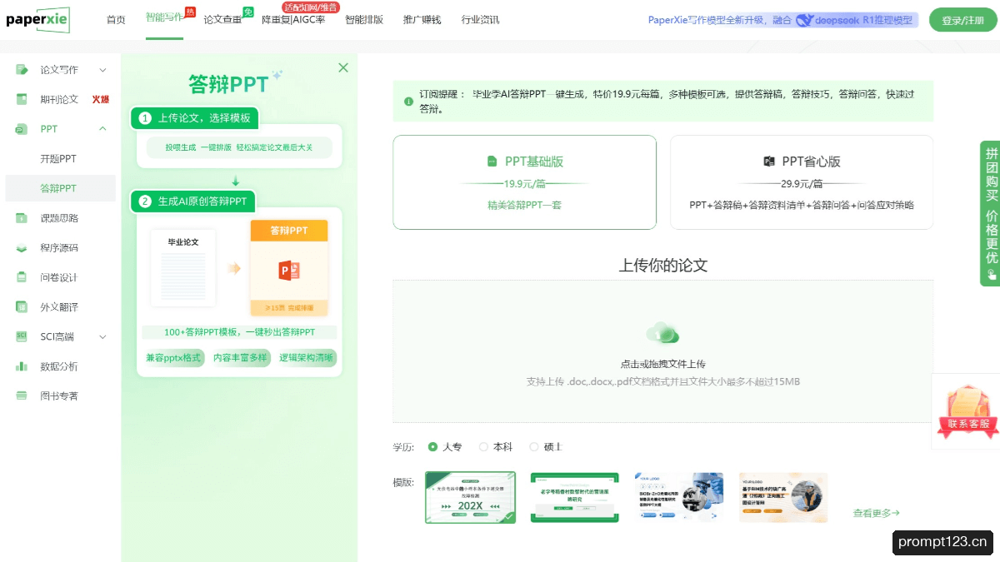Select the template with worker photo

(783, 498)
